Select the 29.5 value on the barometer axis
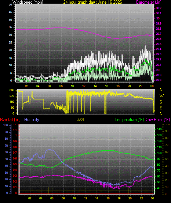This screenshot has height=203, width=171. (159, 44)
